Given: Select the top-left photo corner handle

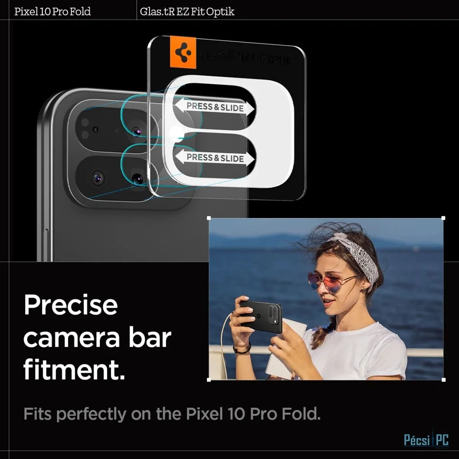Looking at the screenshot, I should pos(209,218).
